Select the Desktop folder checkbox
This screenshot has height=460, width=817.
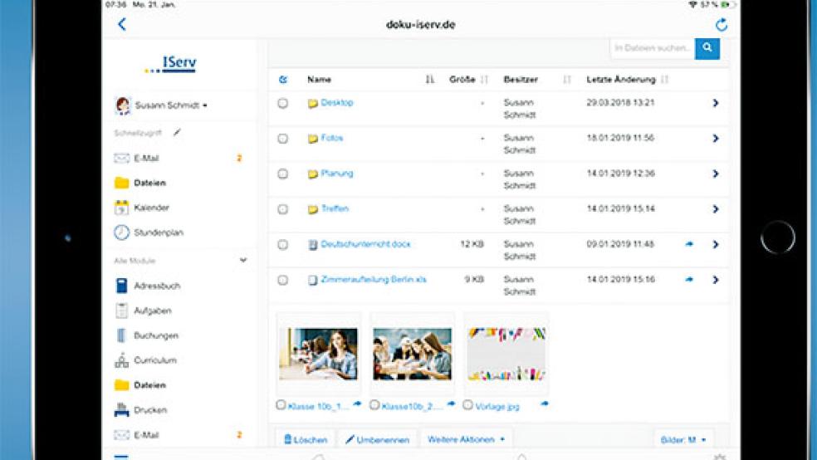pyautogui.click(x=282, y=103)
